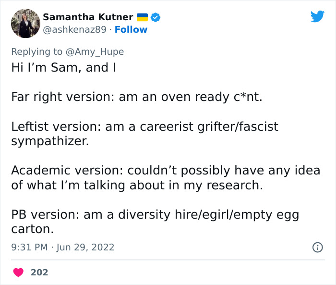Click the "PB version" line of text
Screen dimensions: 336x285
155,215
